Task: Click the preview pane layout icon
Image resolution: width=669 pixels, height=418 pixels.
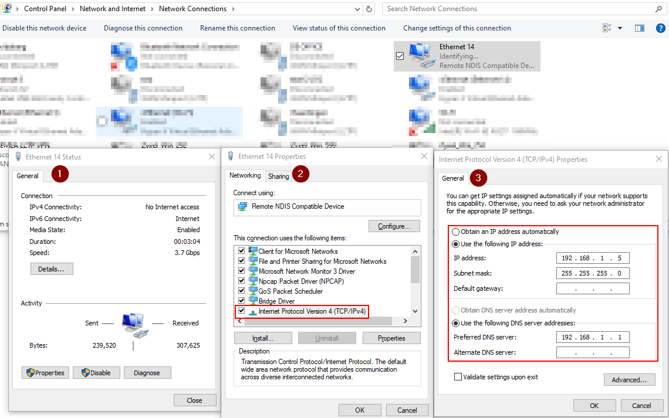Action: [x=640, y=28]
